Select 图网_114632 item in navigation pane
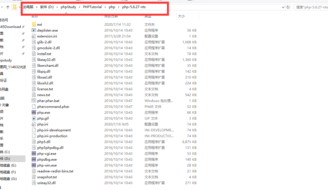 (13, 67)
